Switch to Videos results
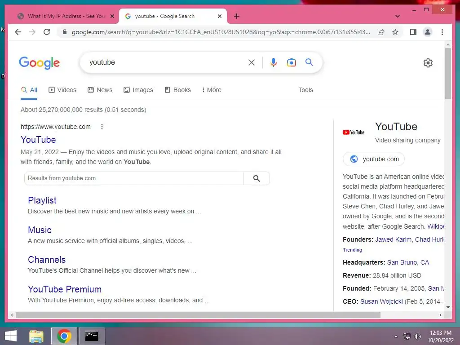Viewport: 460px width, 345px height. tap(62, 90)
